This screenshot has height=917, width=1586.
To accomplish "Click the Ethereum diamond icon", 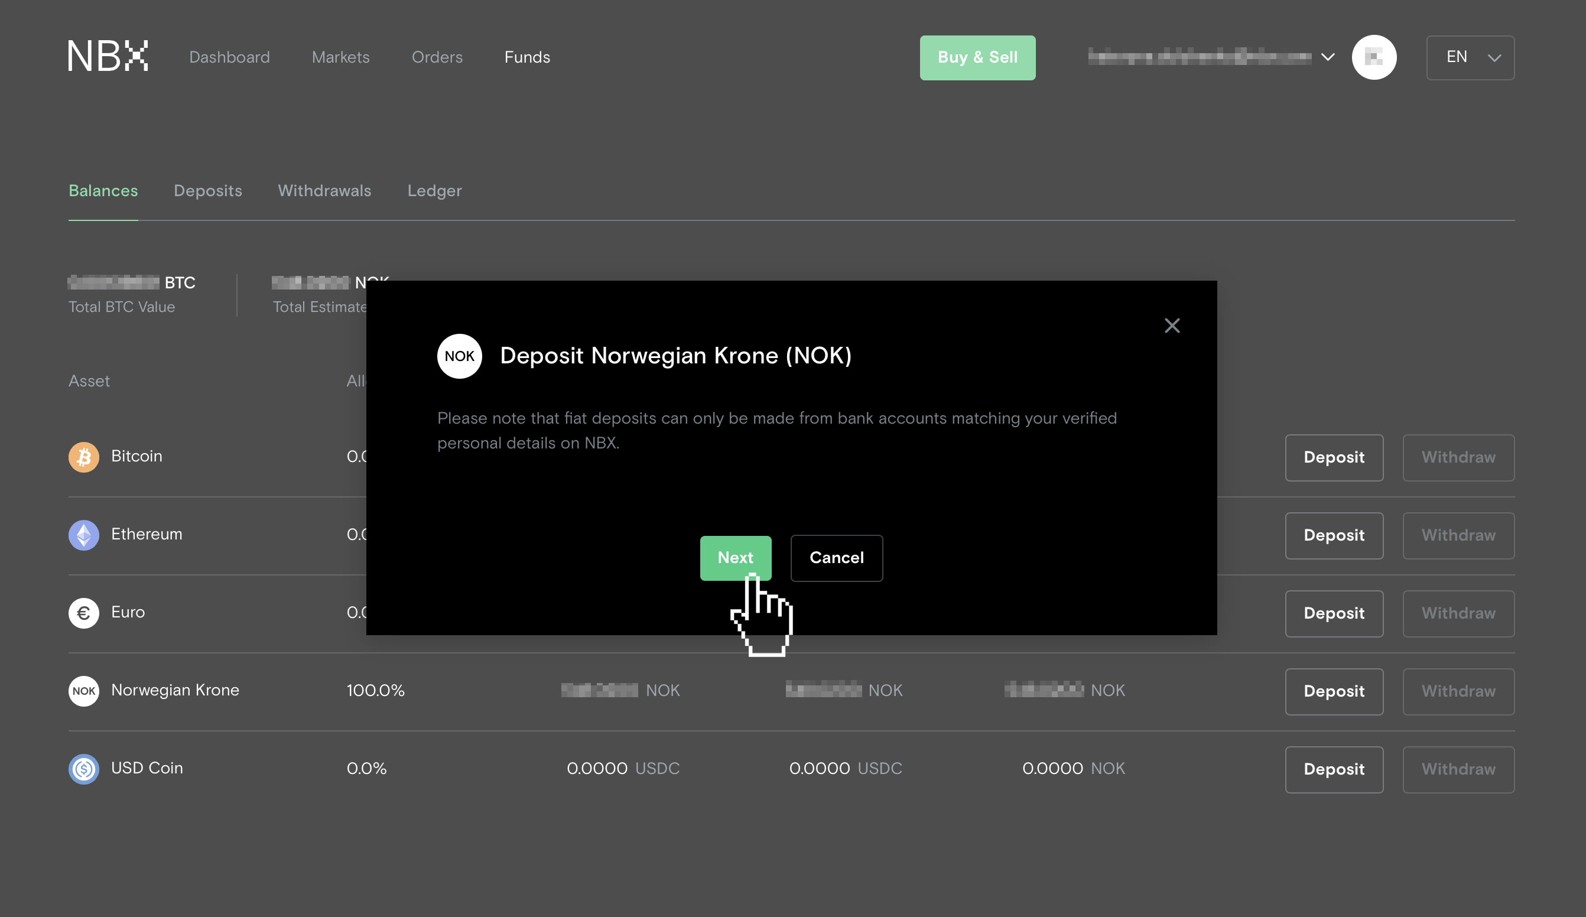I will [84, 535].
